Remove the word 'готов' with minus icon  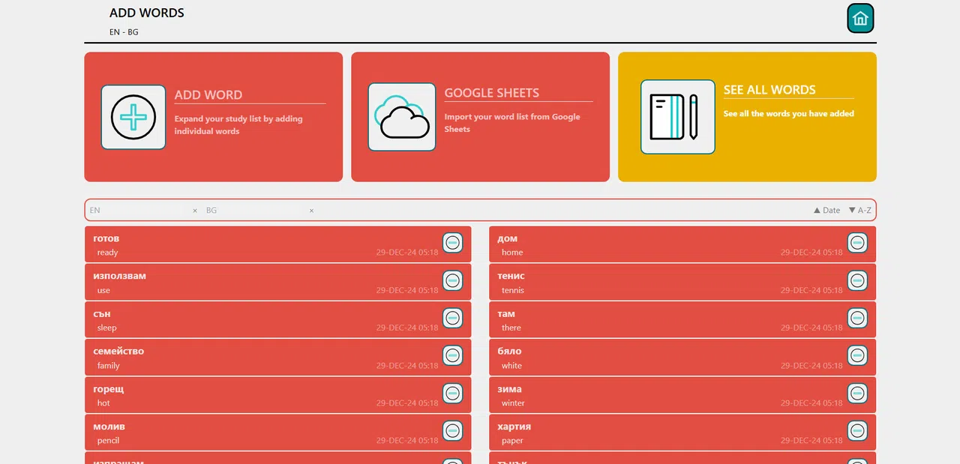coord(452,242)
